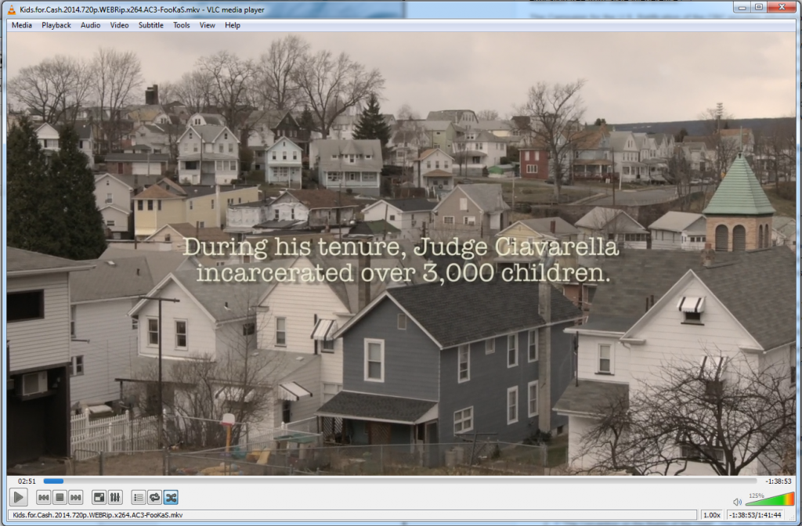Toggle loop repeat mode
Screen dimensions: 802x526
(x=154, y=497)
